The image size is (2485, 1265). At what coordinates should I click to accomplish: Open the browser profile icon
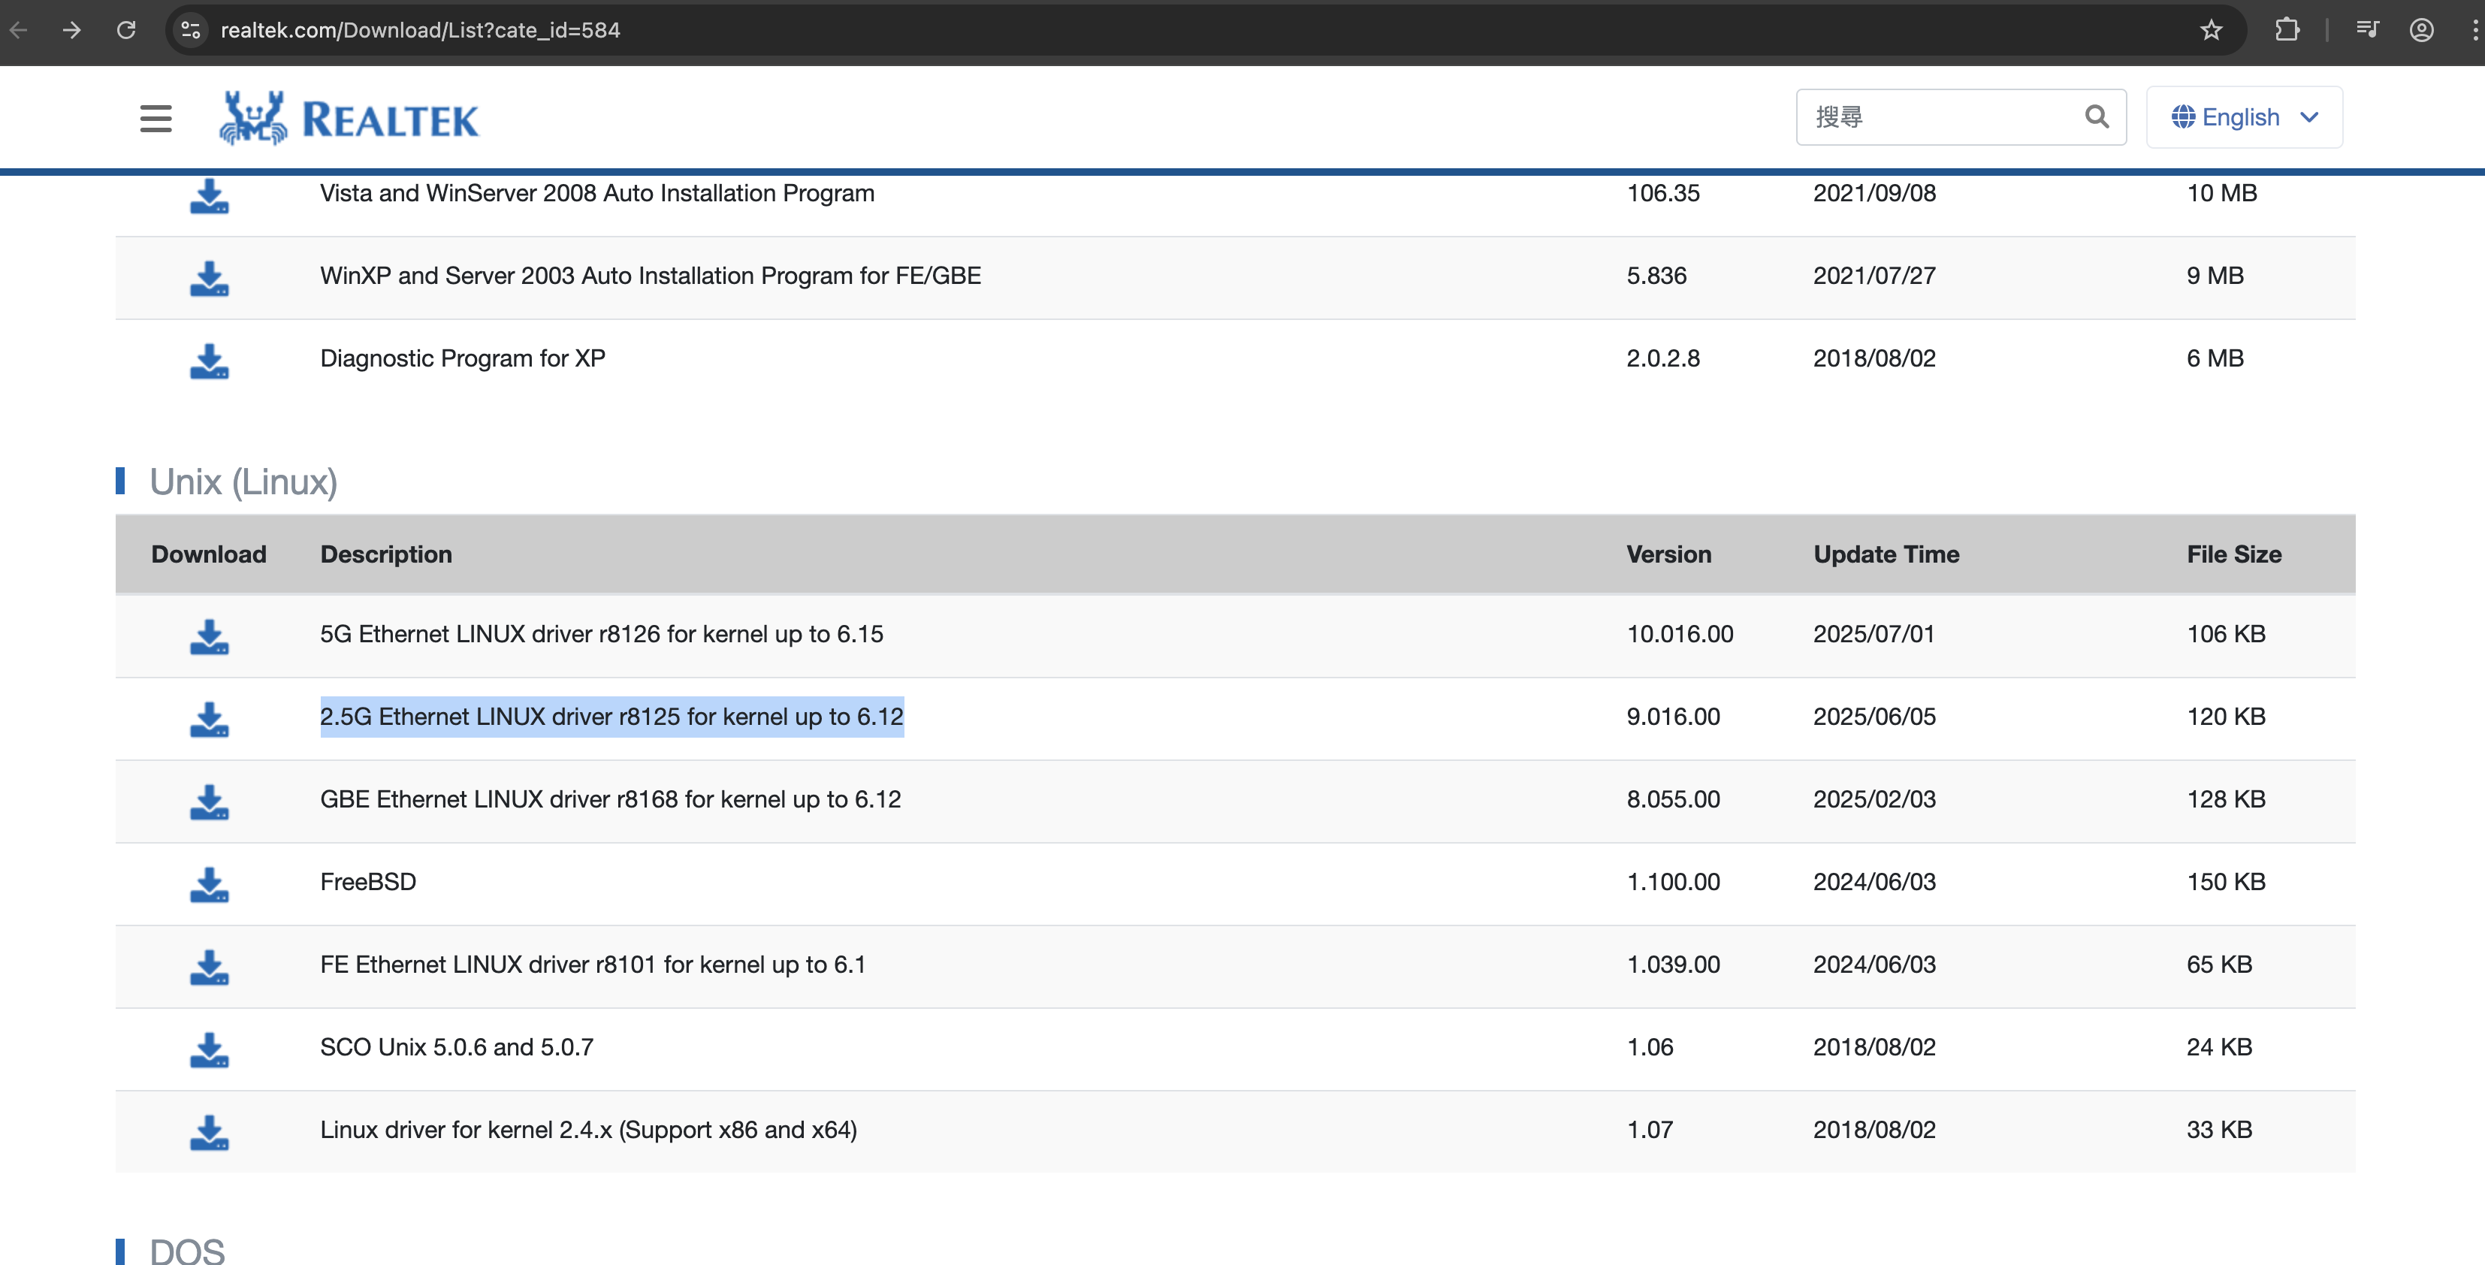[x=2421, y=30]
